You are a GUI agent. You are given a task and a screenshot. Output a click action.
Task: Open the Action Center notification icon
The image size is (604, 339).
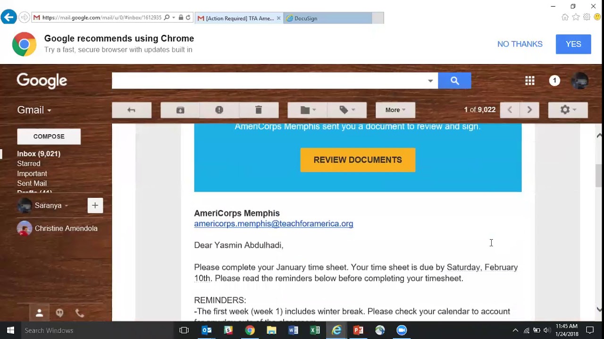(590, 331)
